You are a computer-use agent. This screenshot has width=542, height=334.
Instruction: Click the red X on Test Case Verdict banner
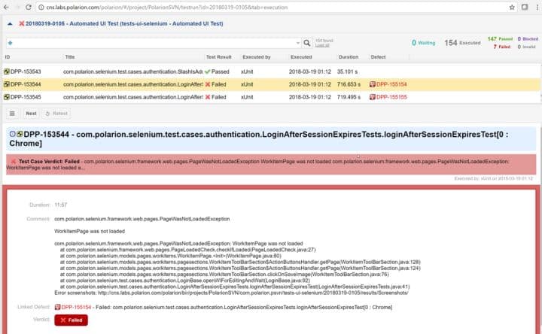click(x=14, y=161)
